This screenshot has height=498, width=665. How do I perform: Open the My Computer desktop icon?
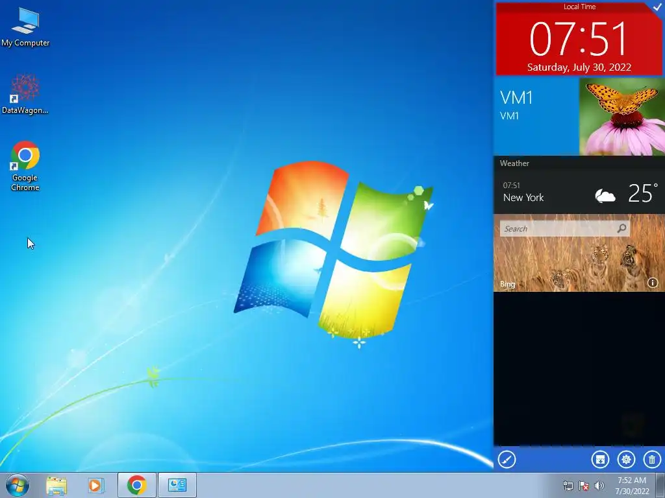25,27
